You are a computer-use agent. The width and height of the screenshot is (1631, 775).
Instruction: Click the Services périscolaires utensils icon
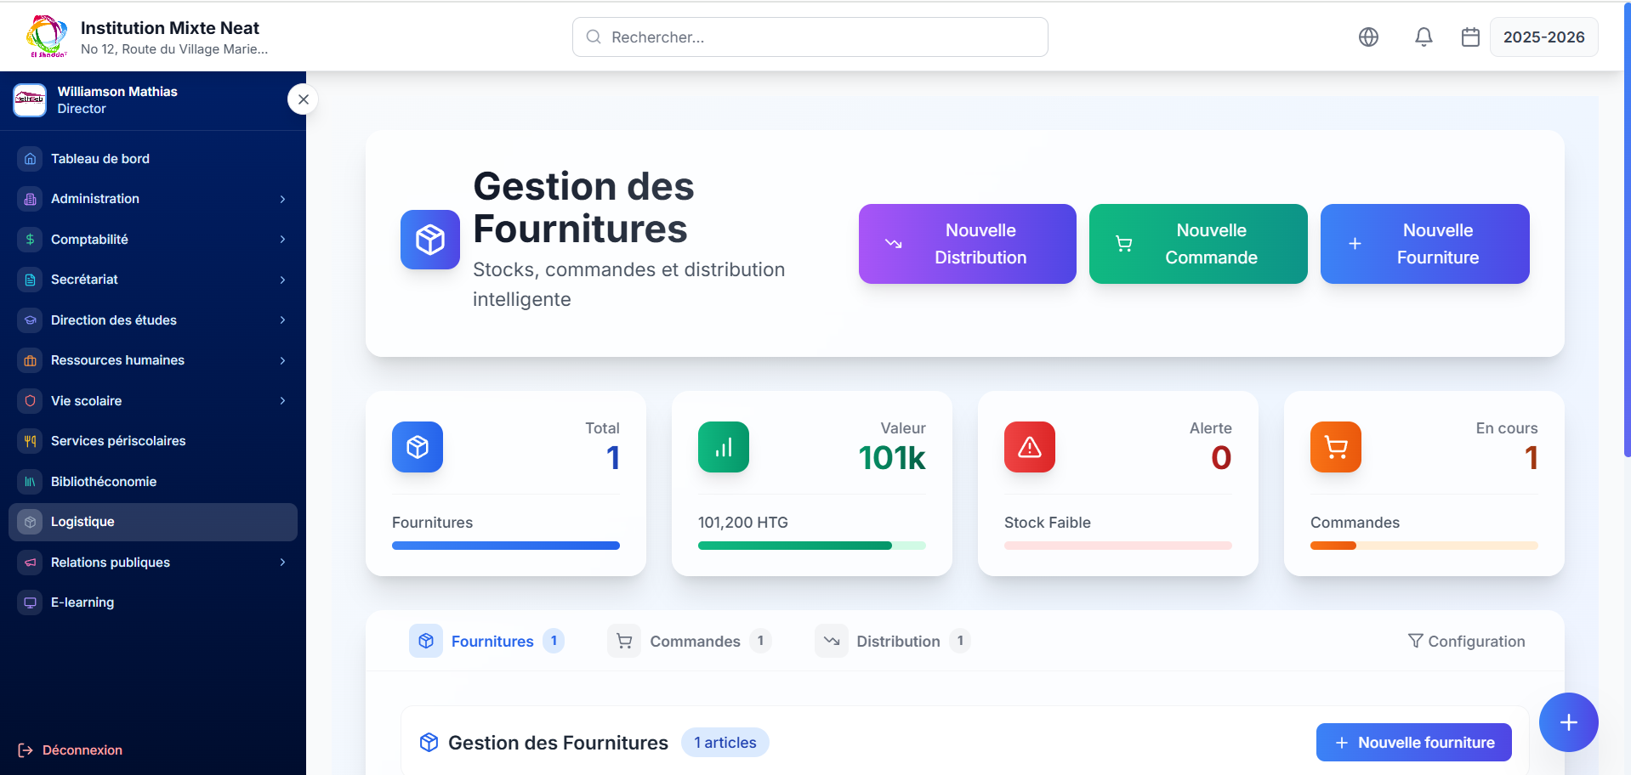coord(30,441)
